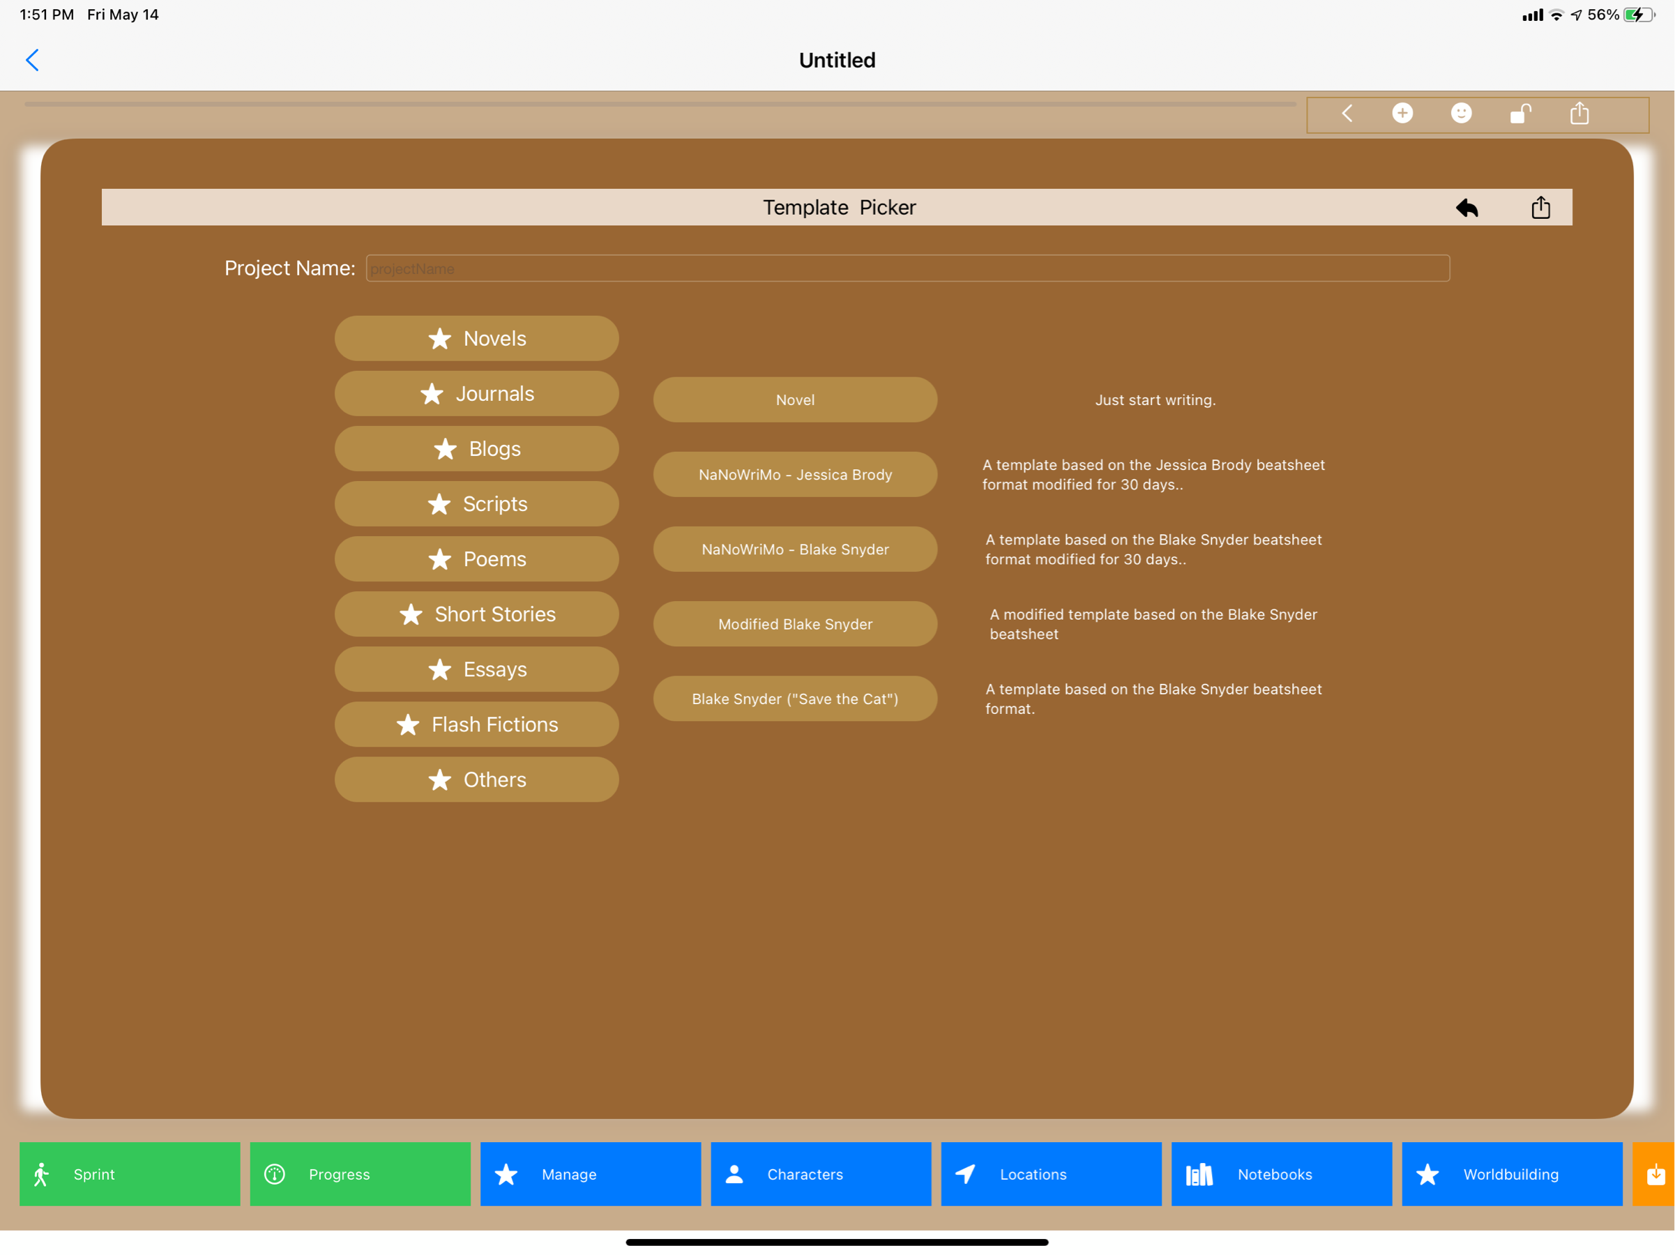Click the progress bar at top

(659, 105)
